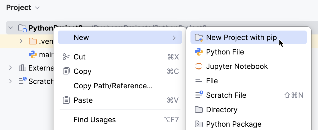Screen dimensions: 318x130
Task: Click the PythonProject module folder icon
Action: point(22,28)
